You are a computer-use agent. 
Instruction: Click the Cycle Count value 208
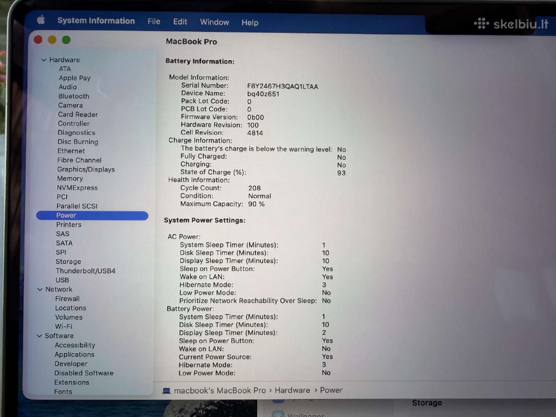[x=254, y=188]
